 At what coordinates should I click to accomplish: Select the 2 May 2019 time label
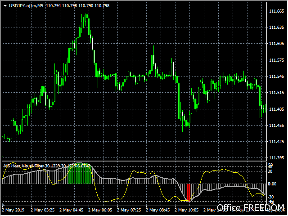pyautogui.click(x=13, y=210)
